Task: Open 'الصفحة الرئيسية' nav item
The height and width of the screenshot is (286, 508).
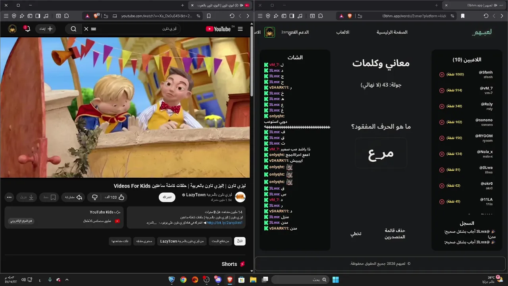Action: tap(392, 32)
